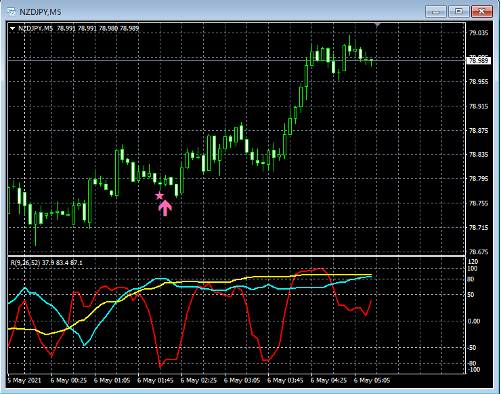Screen dimensions: 501x394
Task: Click the 78.755 price scale label
Action: 479,203
